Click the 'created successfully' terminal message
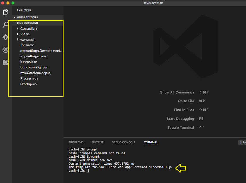 (120, 167)
